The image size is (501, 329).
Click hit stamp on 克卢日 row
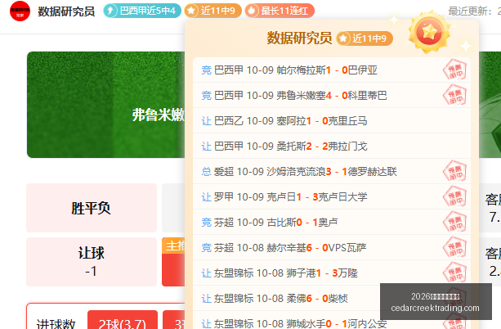coord(454,196)
